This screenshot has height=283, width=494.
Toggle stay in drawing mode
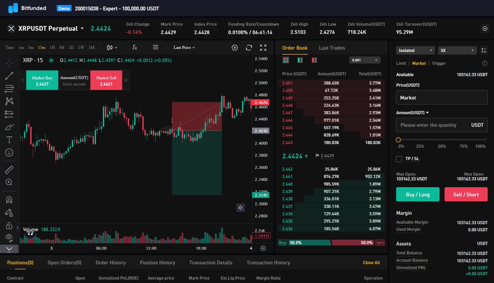9,213
